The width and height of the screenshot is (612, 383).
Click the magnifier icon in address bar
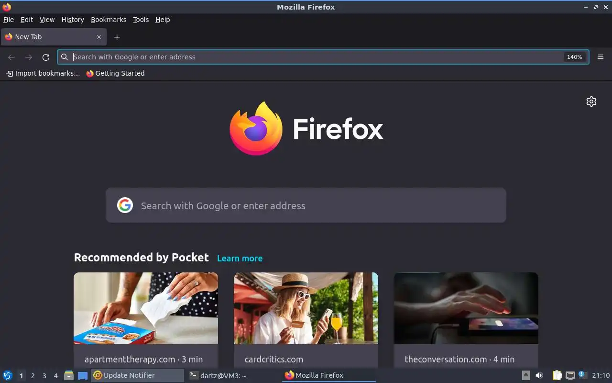point(65,57)
